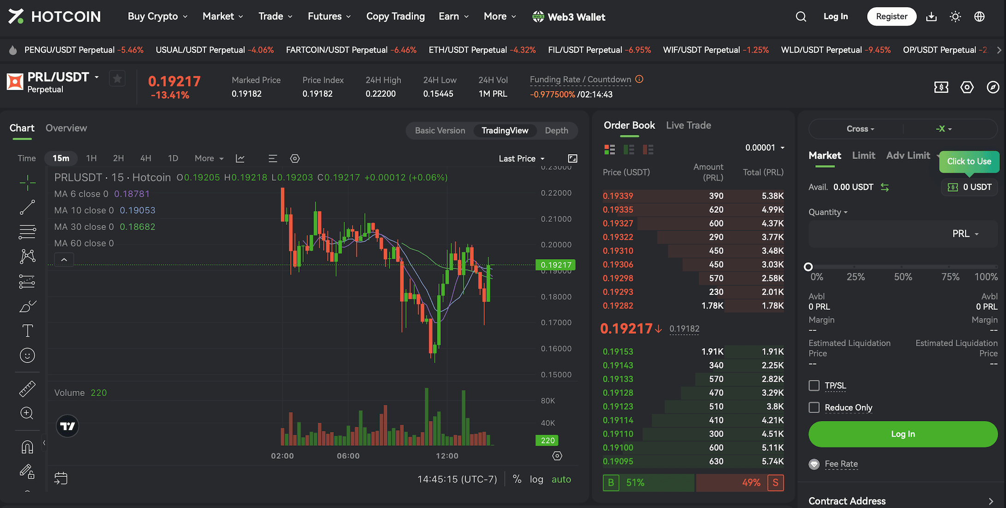Screen dimensions: 1006x508
Task: Click the download app icon
Action: coord(931,17)
